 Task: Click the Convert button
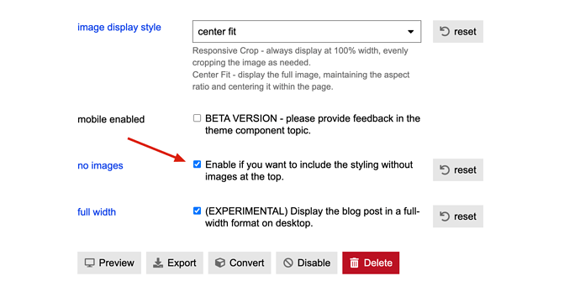click(x=240, y=263)
